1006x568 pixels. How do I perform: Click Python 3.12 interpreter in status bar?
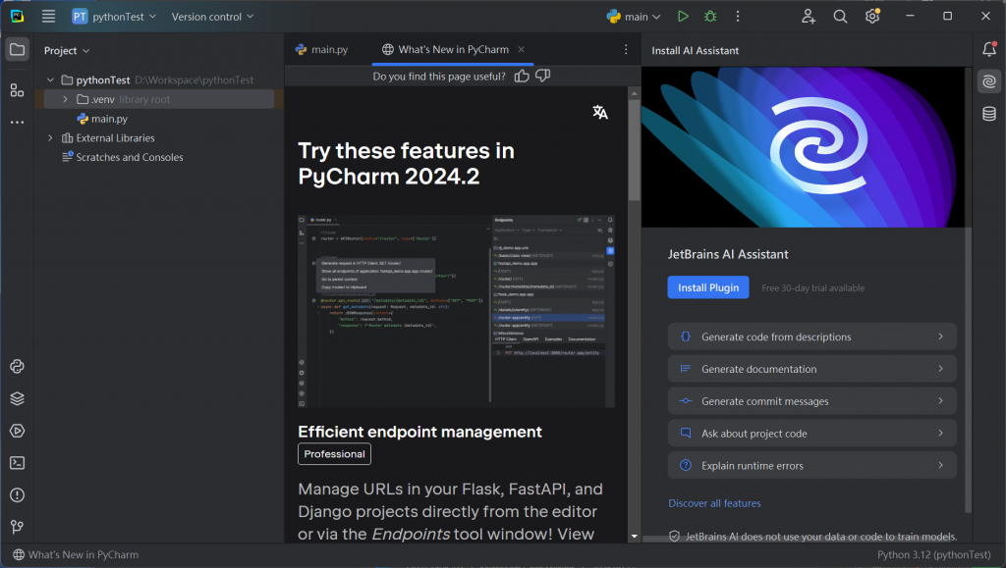coord(933,554)
